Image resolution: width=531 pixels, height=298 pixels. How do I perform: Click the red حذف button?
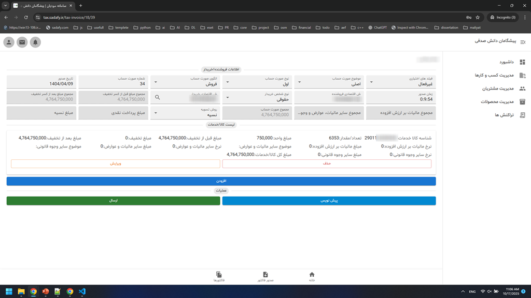(326, 163)
